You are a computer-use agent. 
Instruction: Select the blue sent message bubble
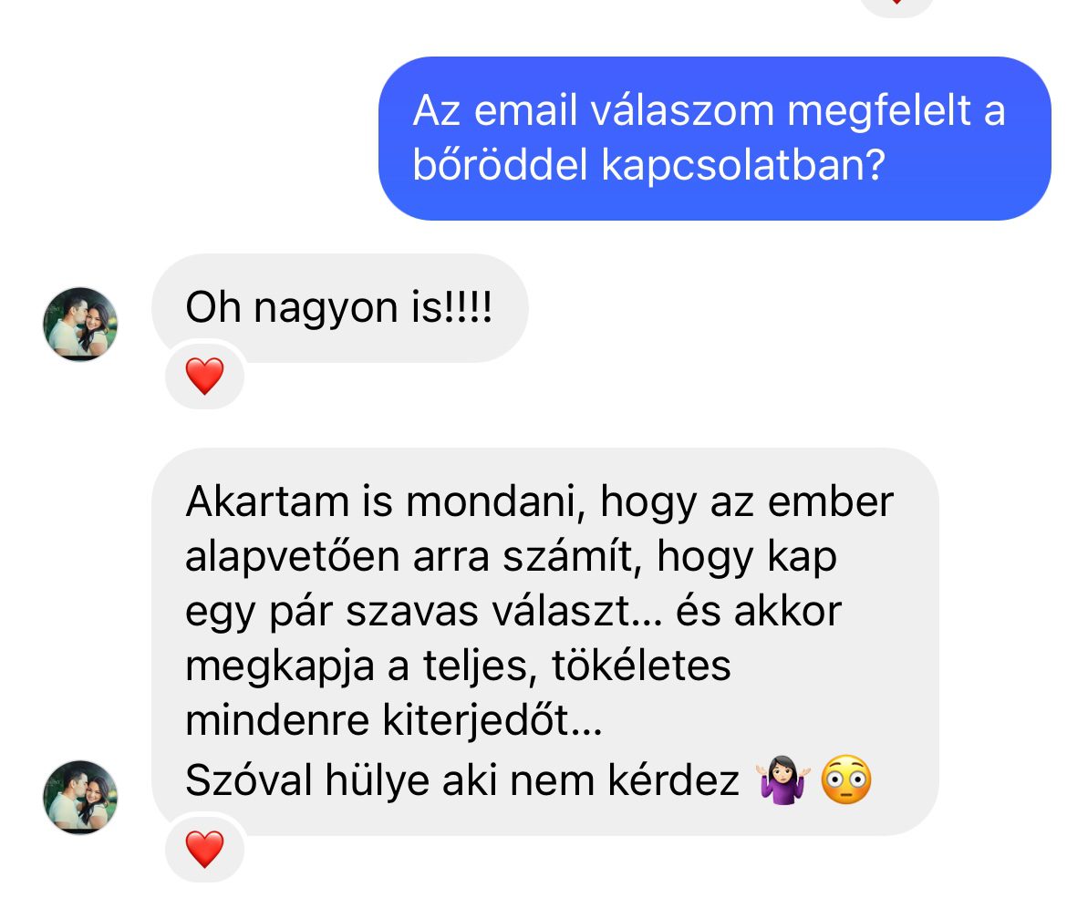714,138
